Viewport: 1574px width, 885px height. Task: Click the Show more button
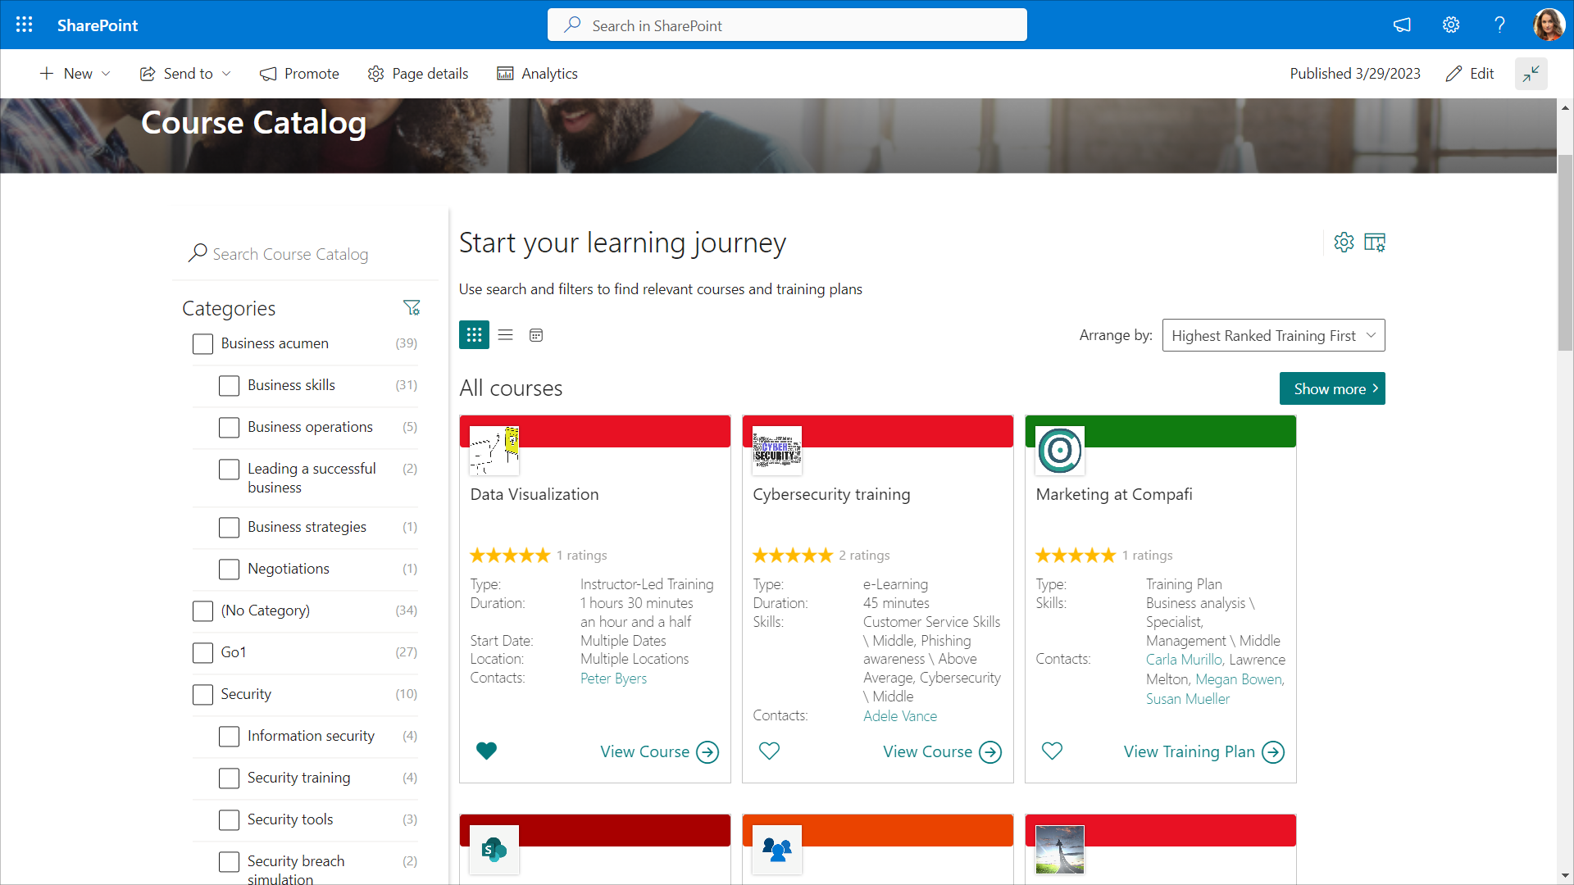click(x=1331, y=388)
